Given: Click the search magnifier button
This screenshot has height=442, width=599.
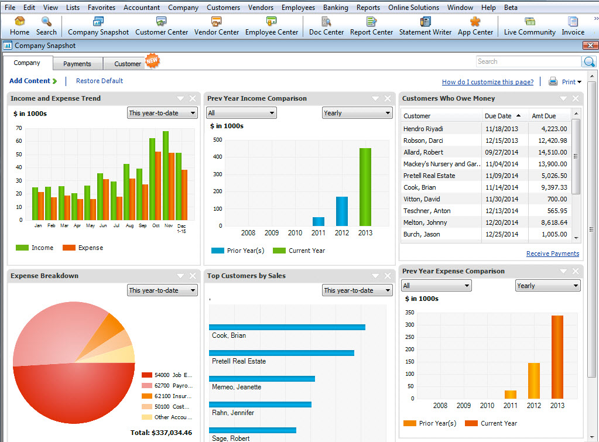Looking at the screenshot, I should click(589, 61).
